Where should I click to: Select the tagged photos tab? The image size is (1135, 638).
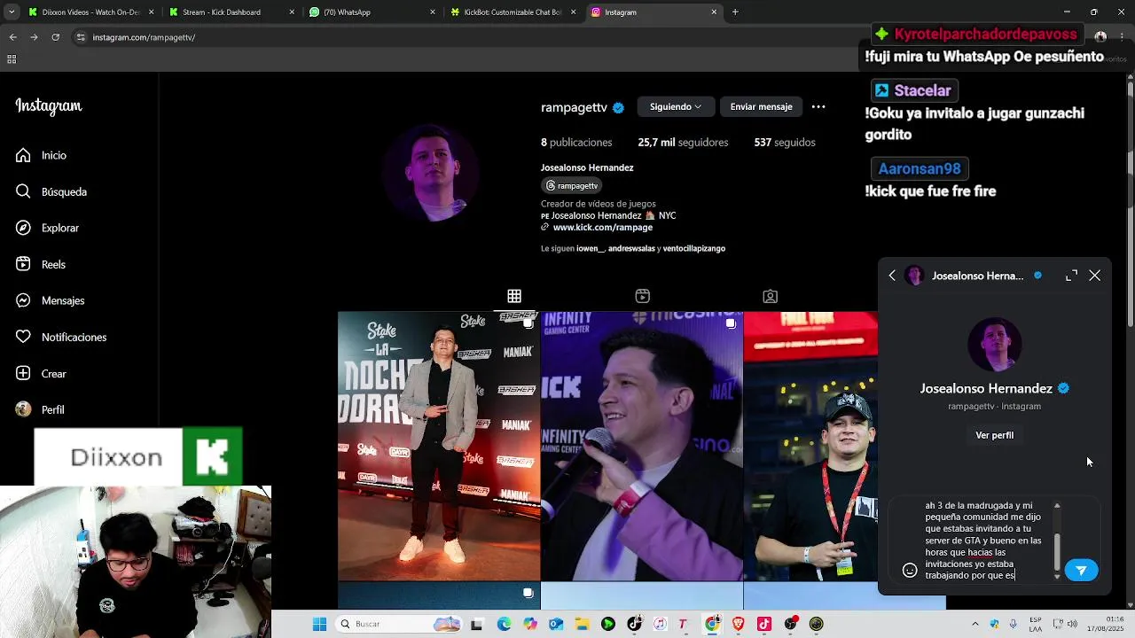point(770,296)
